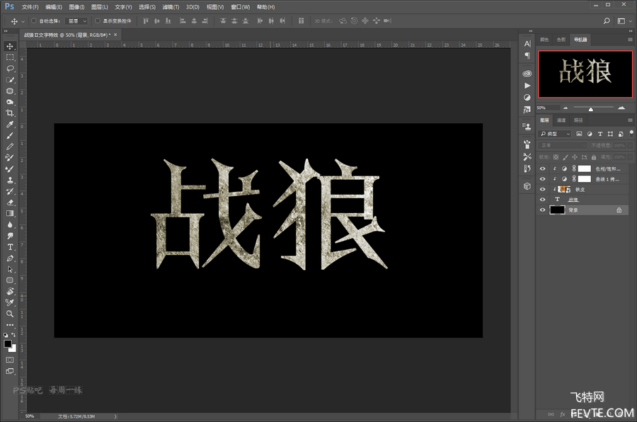
Task: Select the Brush tool
Action: click(x=10, y=135)
